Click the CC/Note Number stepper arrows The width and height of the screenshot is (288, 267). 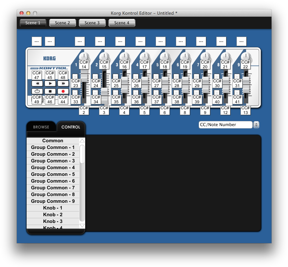tap(256, 125)
